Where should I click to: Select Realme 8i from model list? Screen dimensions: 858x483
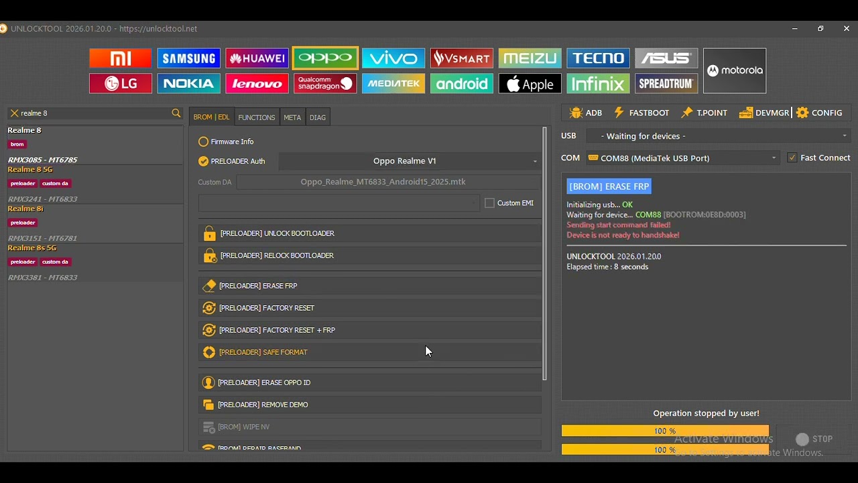[94, 223]
